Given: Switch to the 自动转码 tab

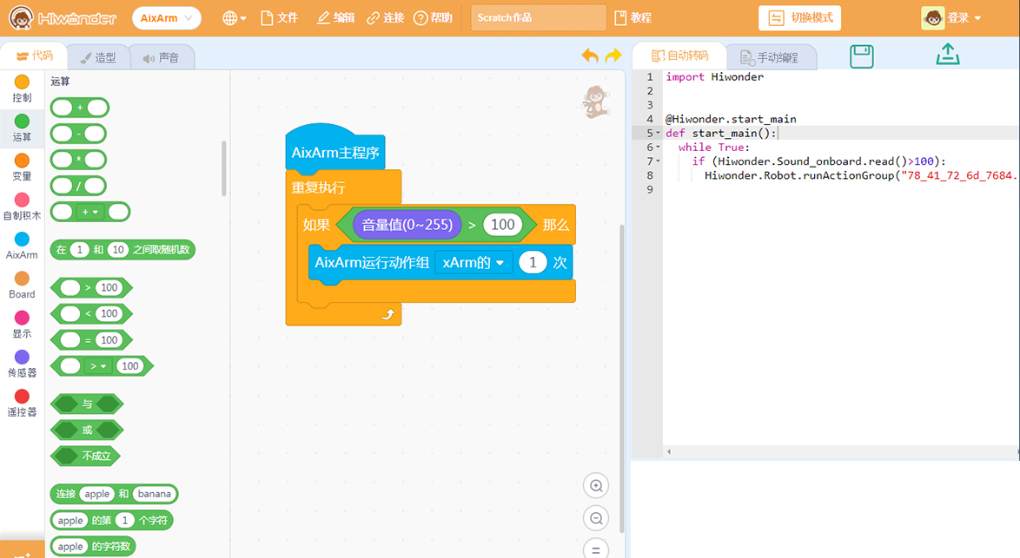Looking at the screenshot, I should point(679,56).
